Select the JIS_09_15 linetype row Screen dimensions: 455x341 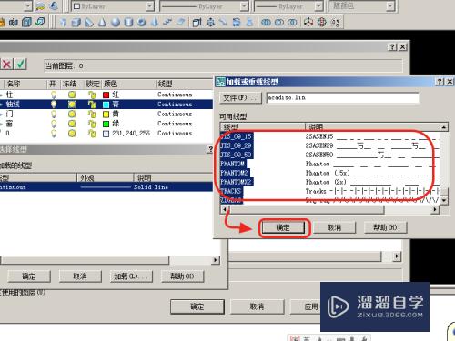[x=329, y=136]
